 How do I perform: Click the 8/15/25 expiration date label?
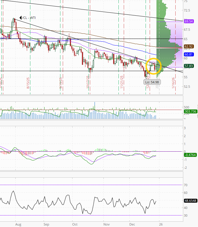(28, 83)
